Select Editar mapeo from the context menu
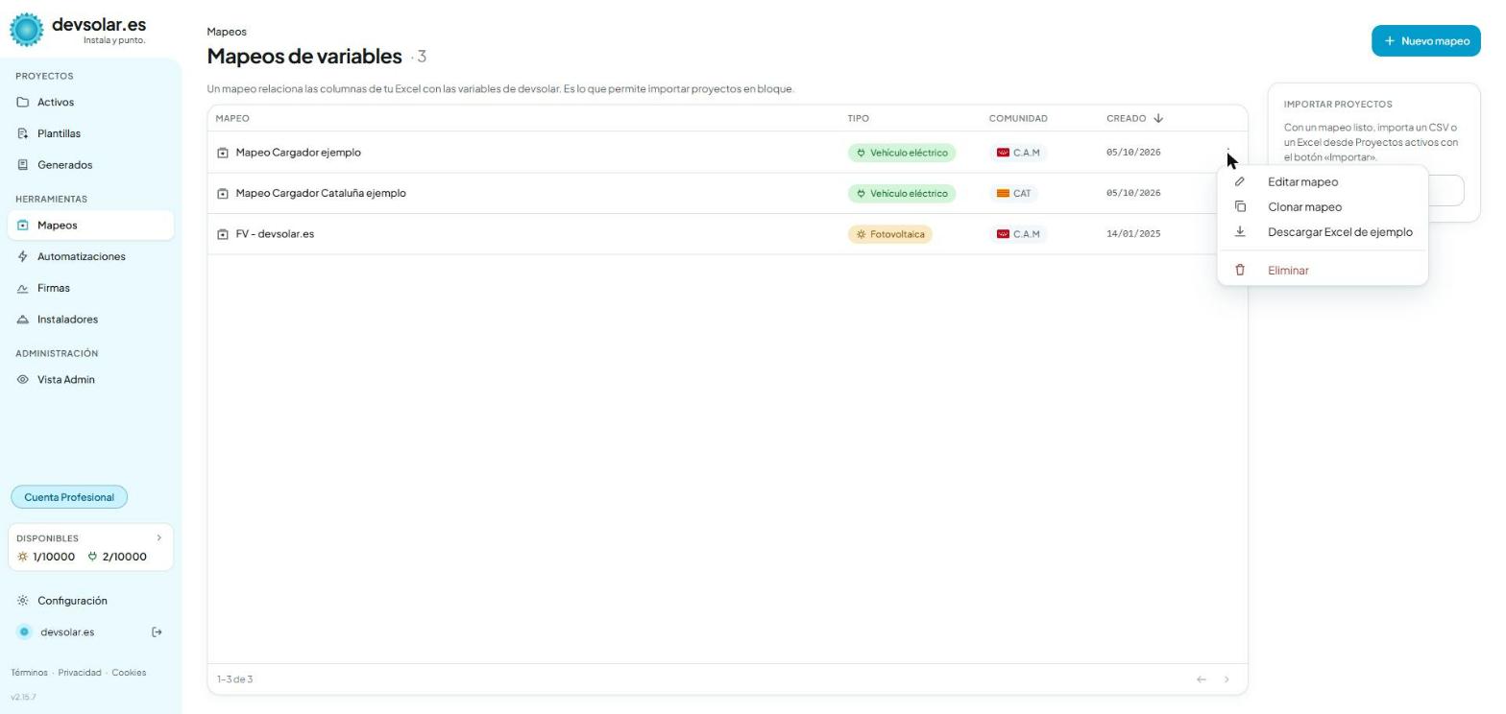 tap(1323, 181)
